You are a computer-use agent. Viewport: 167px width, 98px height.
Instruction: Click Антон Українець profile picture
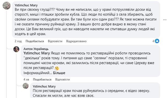click(x=16, y=49)
